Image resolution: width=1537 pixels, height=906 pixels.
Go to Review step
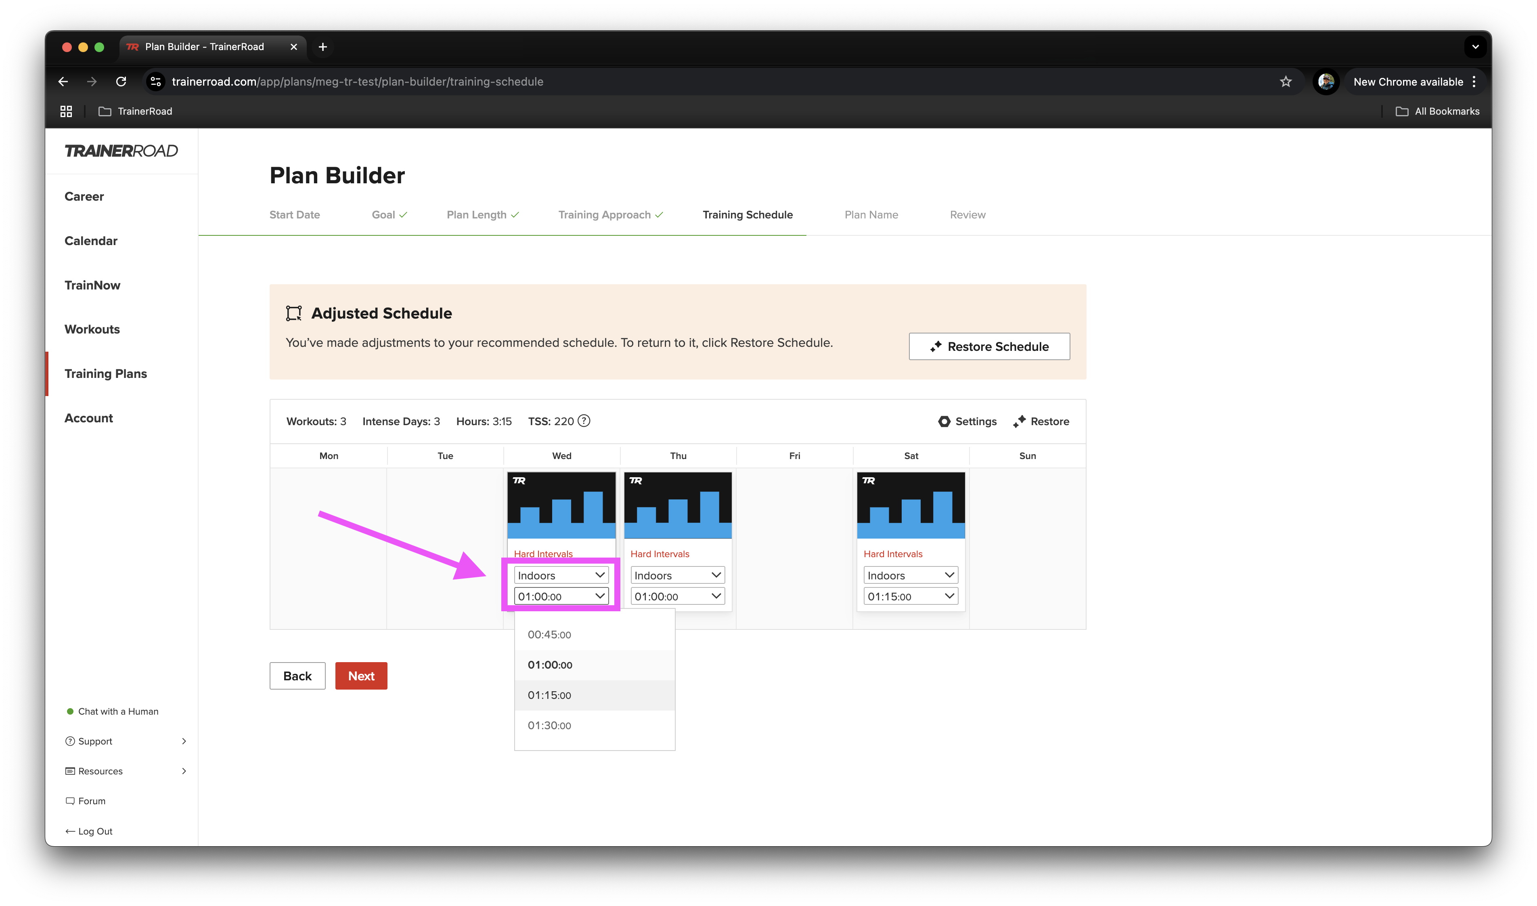[968, 215]
